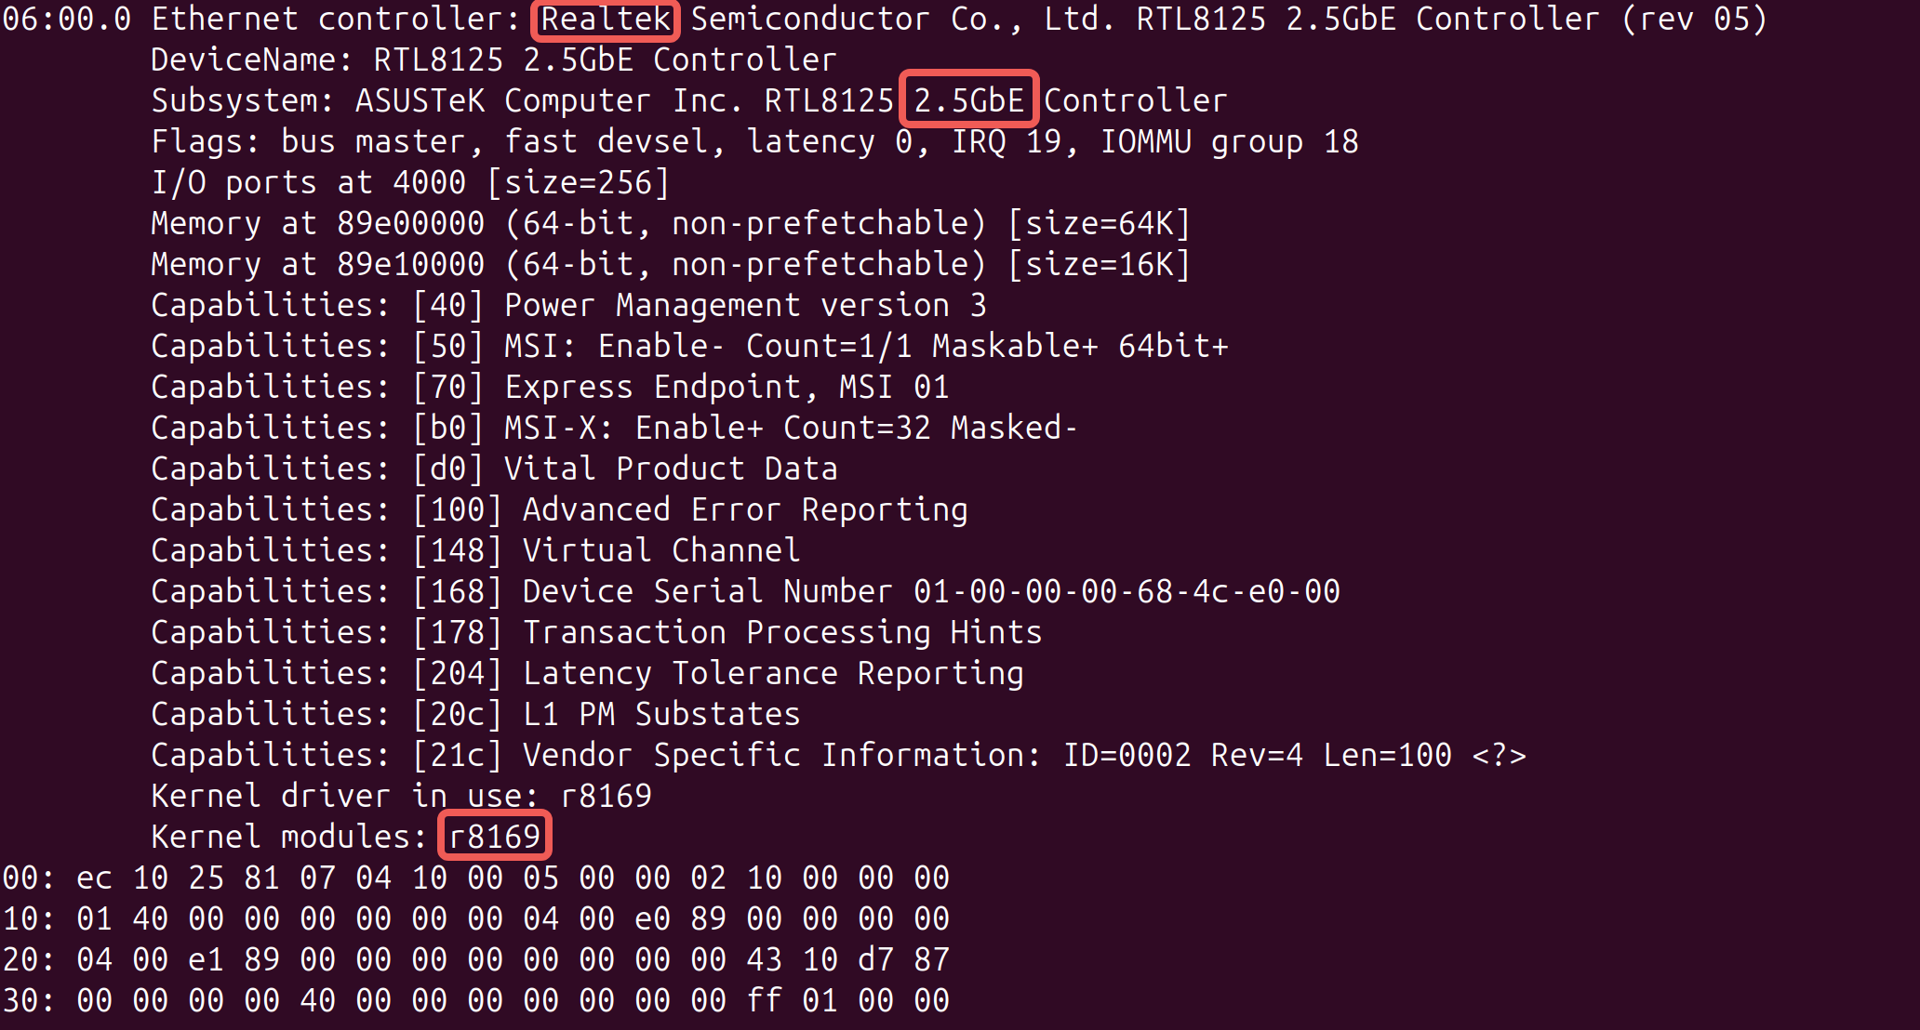Image resolution: width=1920 pixels, height=1030 pixels.
Task: Click the Memory at 89e10000 line
Action: click(x=671, y=264)
